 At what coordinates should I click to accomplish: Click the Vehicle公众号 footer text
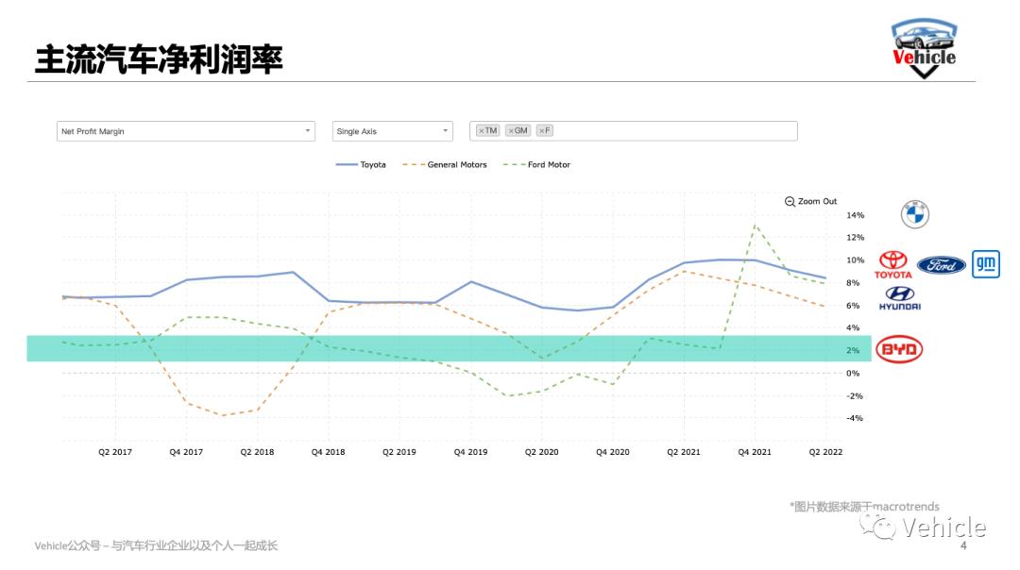(156, 546)
